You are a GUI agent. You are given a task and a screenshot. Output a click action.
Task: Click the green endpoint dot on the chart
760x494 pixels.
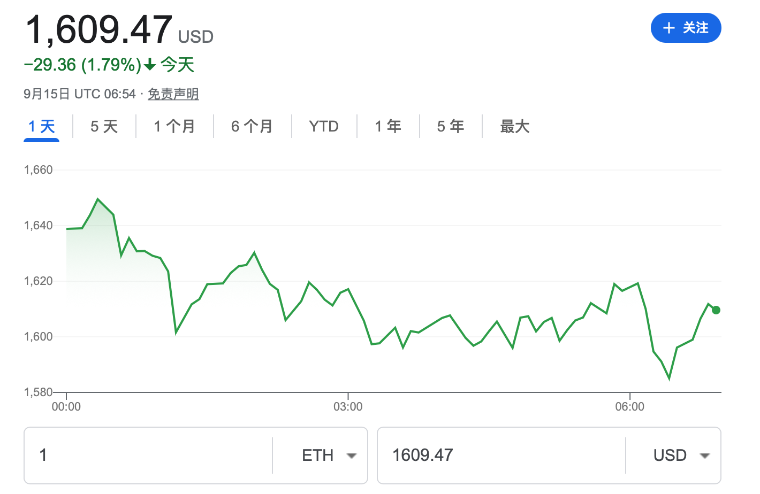pos(716,310)
